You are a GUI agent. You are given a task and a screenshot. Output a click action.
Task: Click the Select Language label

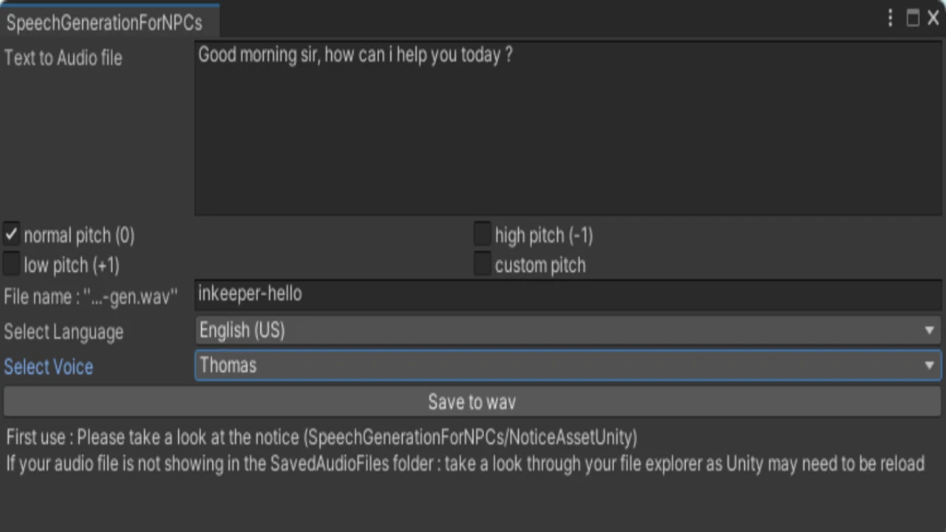(64, 332)
